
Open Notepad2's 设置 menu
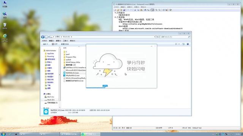coord(137,7)
